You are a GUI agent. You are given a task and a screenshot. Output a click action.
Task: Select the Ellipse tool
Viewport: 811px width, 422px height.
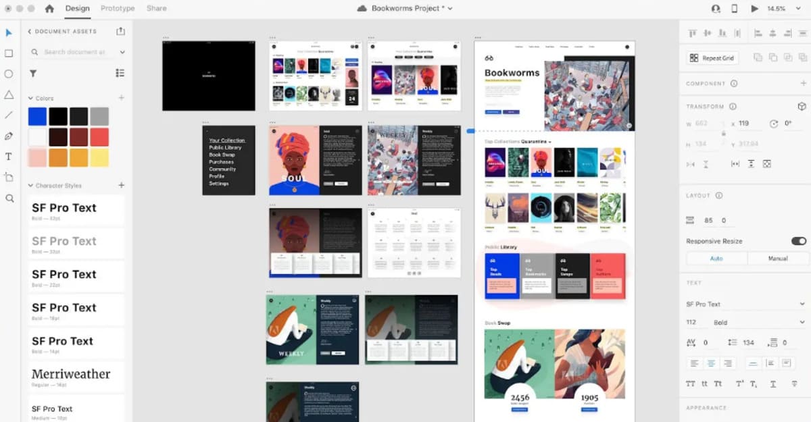point(9,74)
